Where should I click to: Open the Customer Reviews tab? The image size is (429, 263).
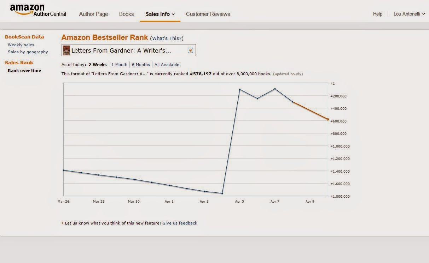pyautogui.click(x=208, y=14)
